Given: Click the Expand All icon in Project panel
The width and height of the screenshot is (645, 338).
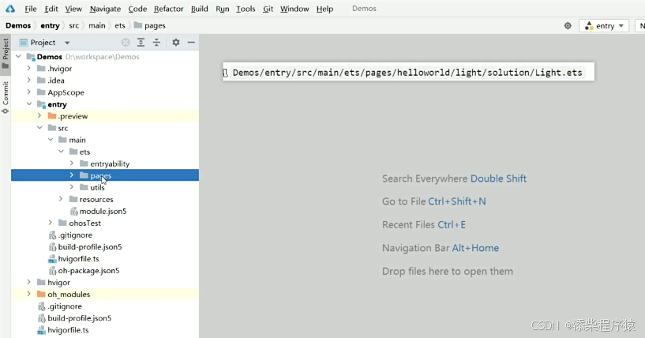Looking at the screenshot, I should 141,43.
